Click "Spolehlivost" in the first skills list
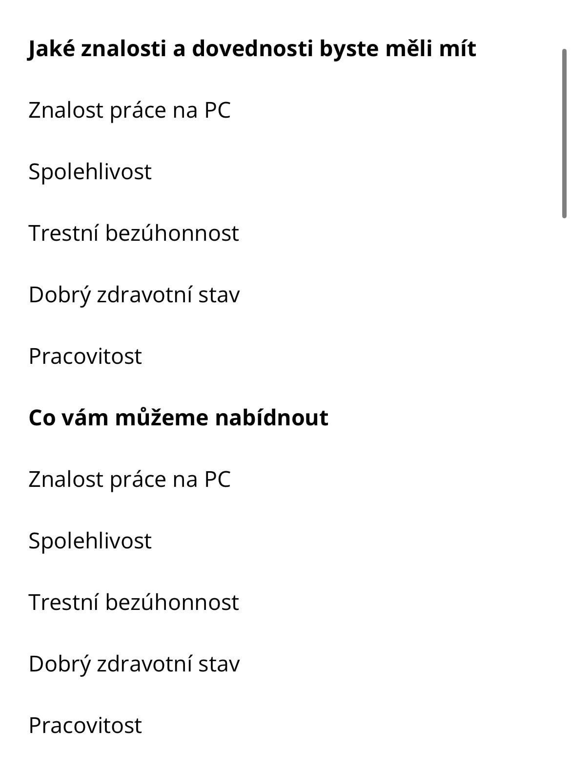Screen dimensions: 571x774 click(x=90, y=171)
